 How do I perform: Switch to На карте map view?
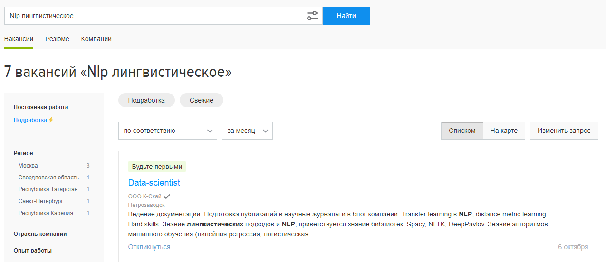click(x=504, y=131)
